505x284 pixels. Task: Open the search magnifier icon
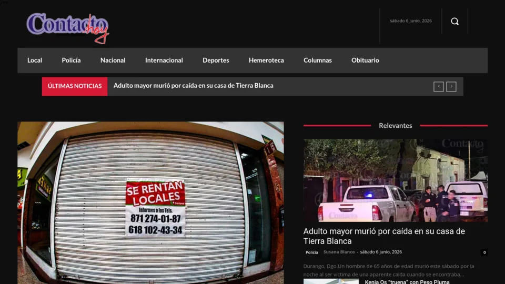pos(454,21)
